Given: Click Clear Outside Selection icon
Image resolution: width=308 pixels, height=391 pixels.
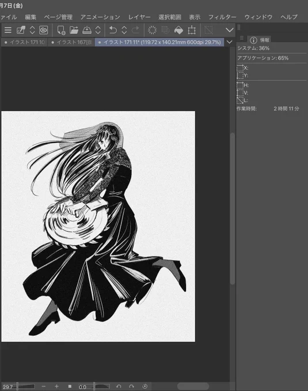Looking at the screenshot, I should pos(165,30).
